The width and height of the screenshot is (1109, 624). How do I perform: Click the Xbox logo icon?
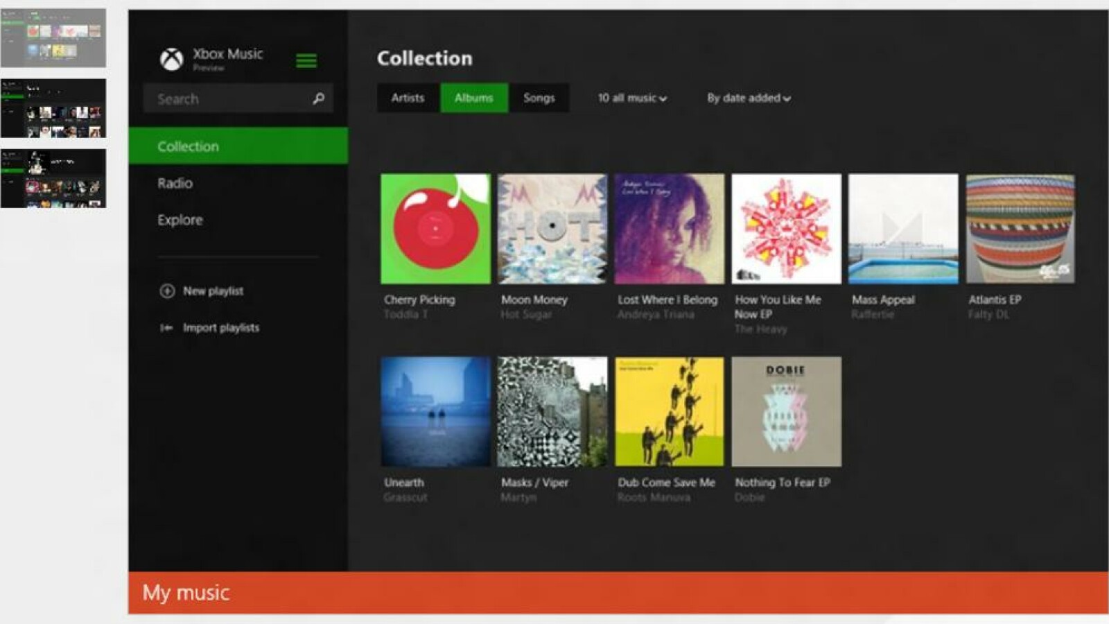[171, 60]
